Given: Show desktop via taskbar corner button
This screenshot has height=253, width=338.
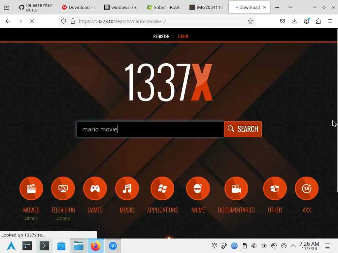Looking at the screenshot, I should click(x=327, y=246).
